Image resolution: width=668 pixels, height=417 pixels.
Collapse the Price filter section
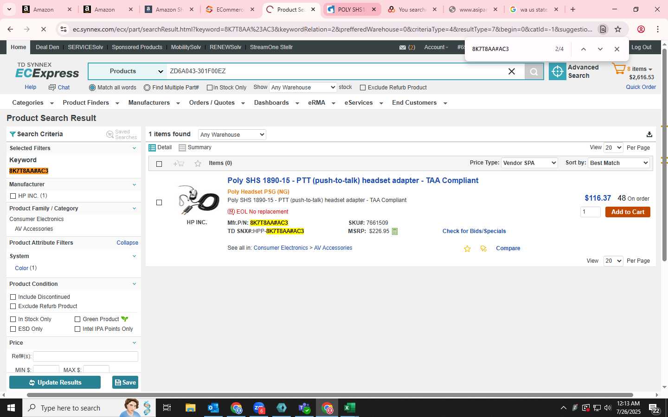click(134, 343)
